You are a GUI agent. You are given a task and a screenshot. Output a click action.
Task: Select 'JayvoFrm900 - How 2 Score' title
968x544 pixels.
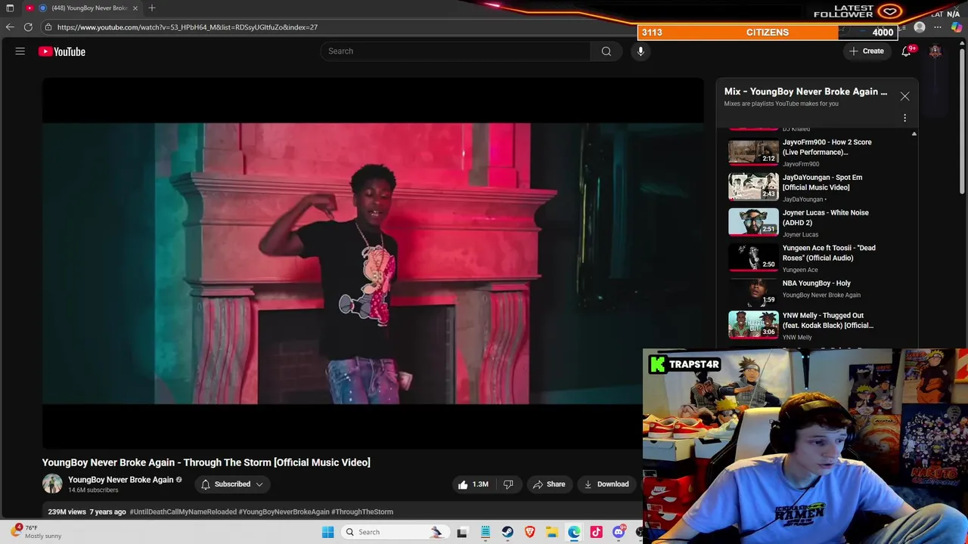pos(827,147)
